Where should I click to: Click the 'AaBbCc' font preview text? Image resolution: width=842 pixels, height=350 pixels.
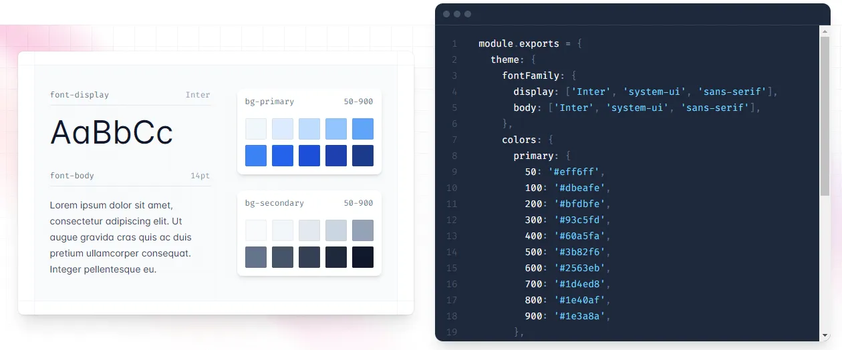(x=112, y=132)
